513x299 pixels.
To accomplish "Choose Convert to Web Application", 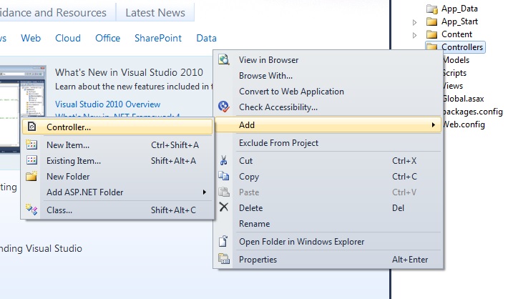I will click(291, 92).
